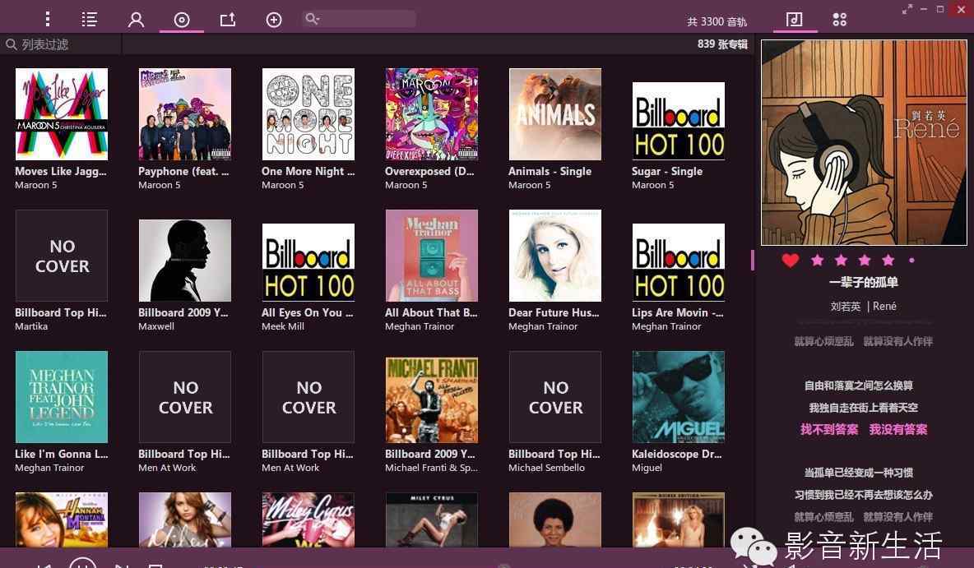The width and height of the screenshot is (974, 568).
Task: Open the All About That Bass cover
Action: 432,256
